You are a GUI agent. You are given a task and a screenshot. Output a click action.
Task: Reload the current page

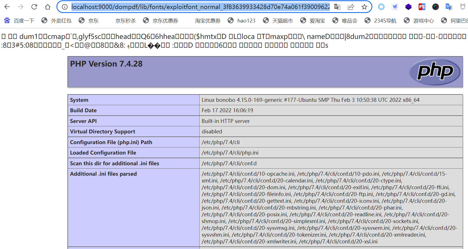(x=34, y=7)
